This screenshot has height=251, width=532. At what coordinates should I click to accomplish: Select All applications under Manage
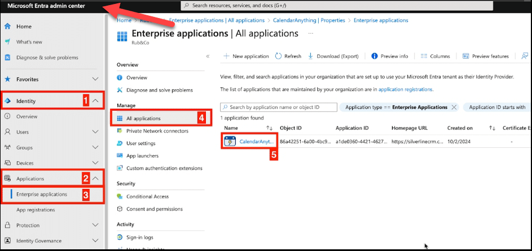point(160,118)
